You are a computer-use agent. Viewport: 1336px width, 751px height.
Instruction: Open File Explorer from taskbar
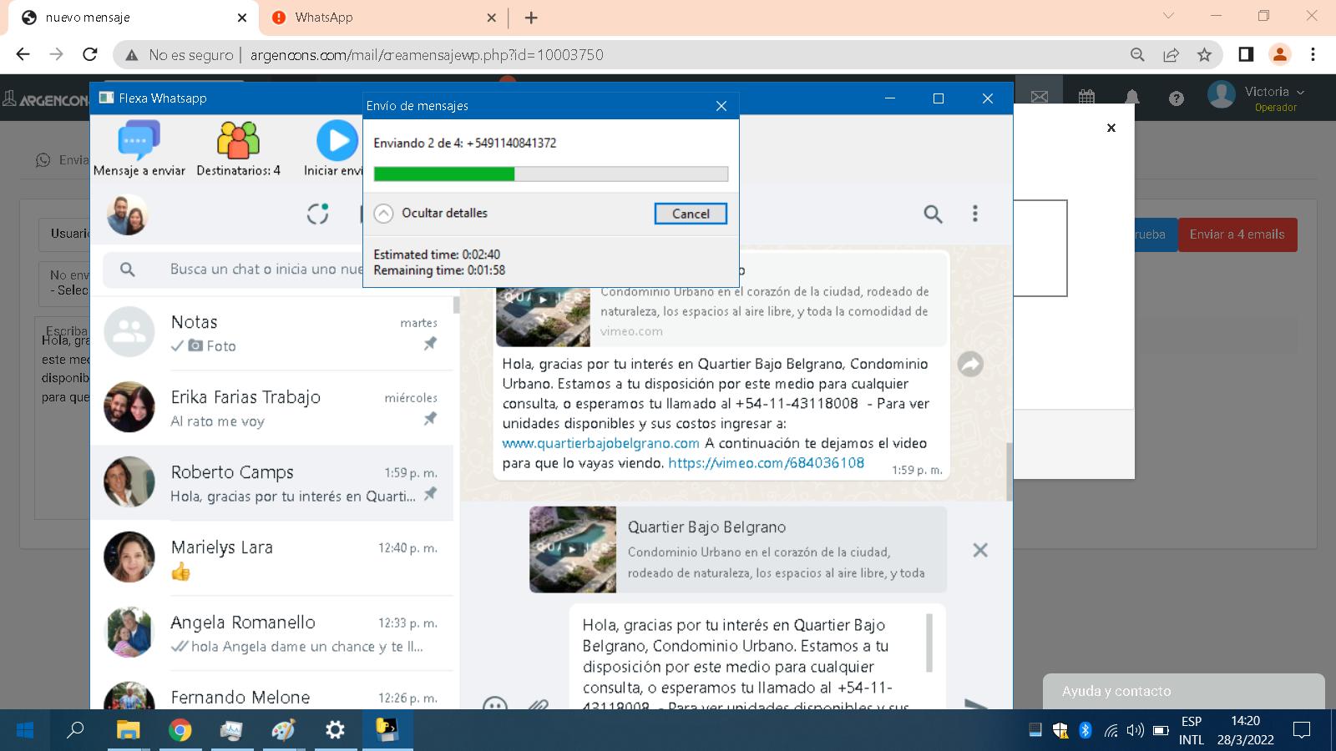tap(128, 730)
